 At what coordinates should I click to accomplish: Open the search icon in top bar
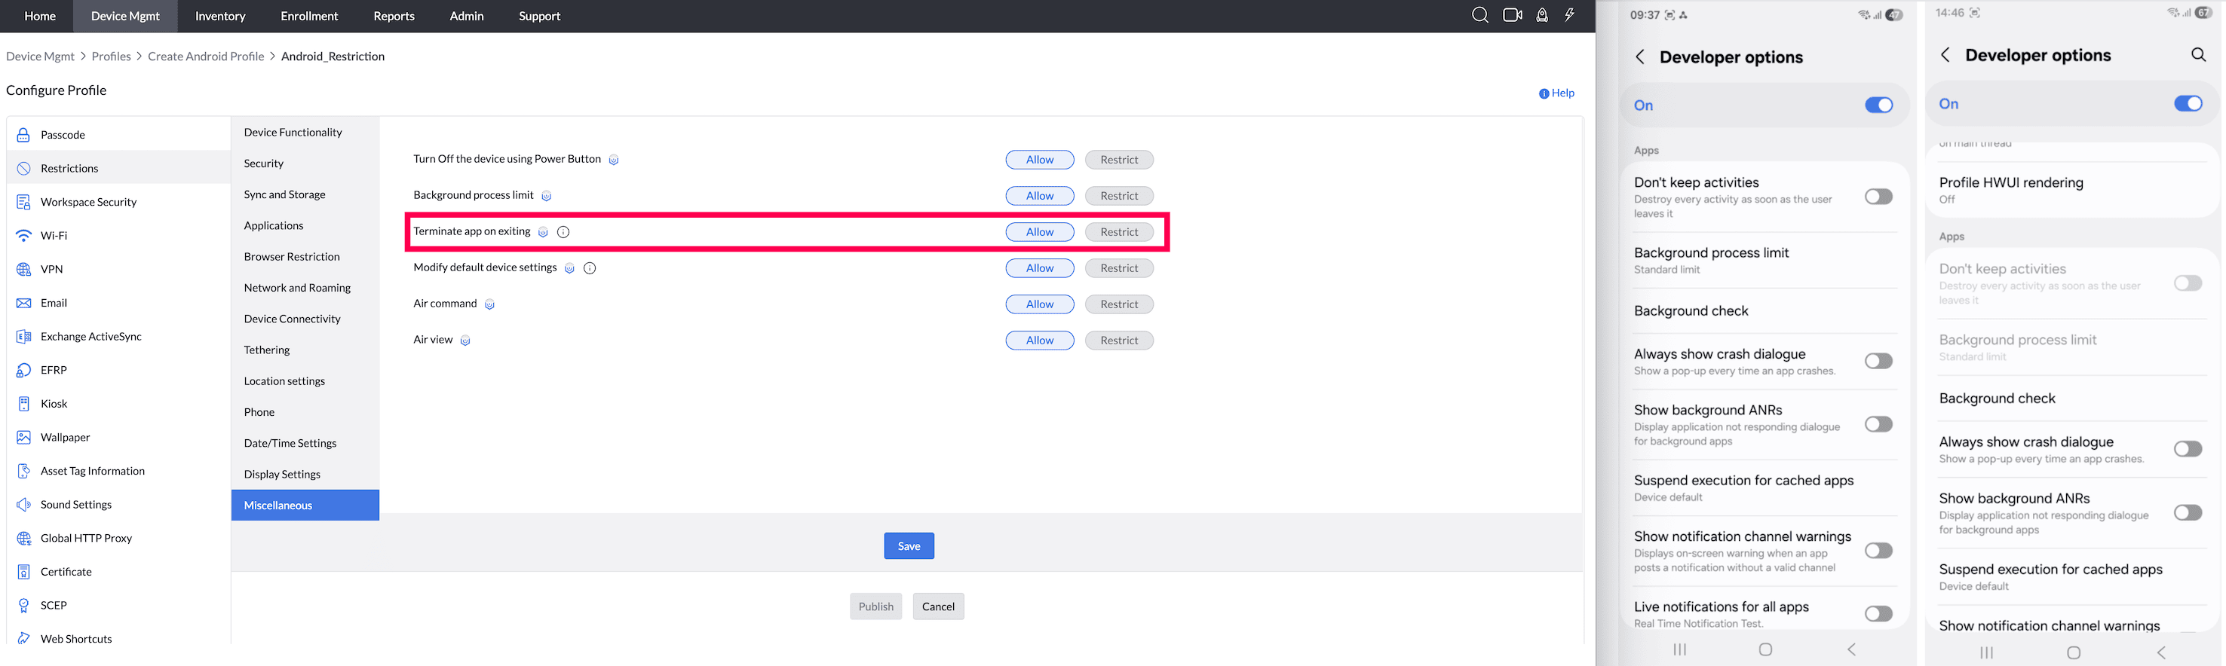click(x=1479, y=16)
